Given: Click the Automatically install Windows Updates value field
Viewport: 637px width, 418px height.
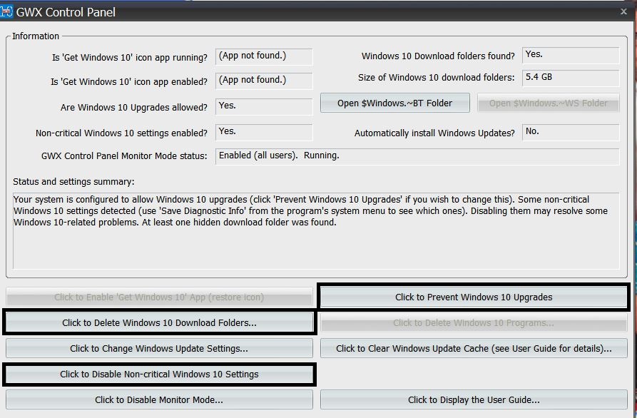Looking at the screenshot, I should point(570,132).
